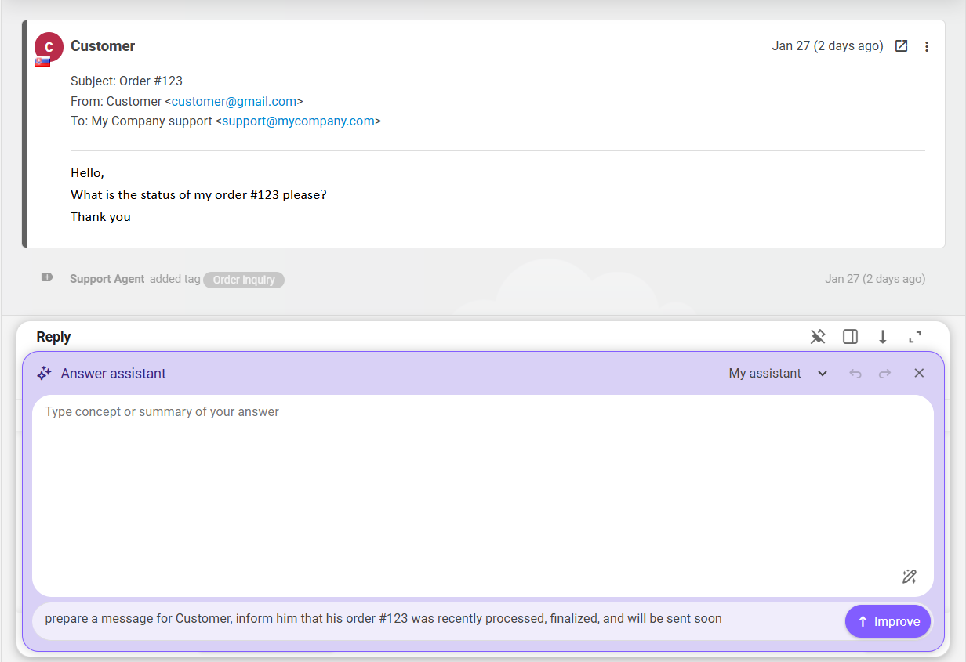Click the Customer avatar circle

[x=49, y=47]
